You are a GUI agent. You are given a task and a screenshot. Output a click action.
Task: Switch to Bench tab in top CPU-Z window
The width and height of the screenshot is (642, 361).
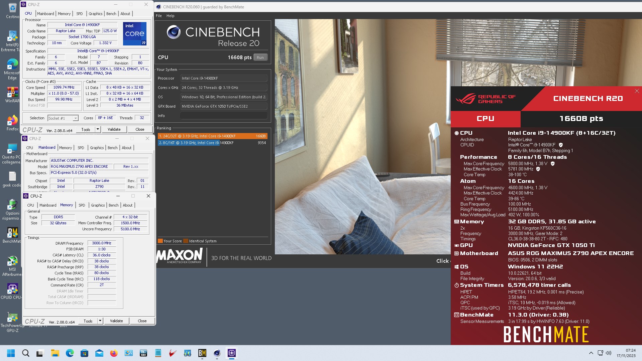111,14
